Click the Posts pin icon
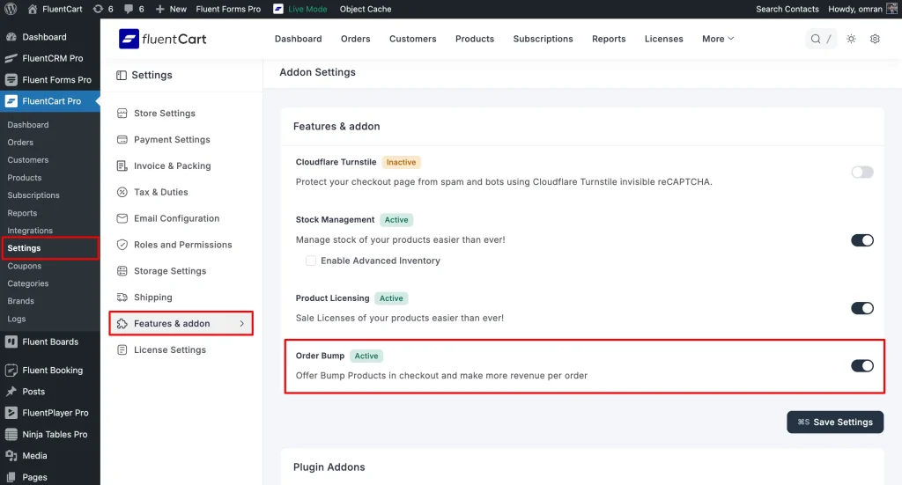Screen dimensions: 902x485 coord(11,392)
